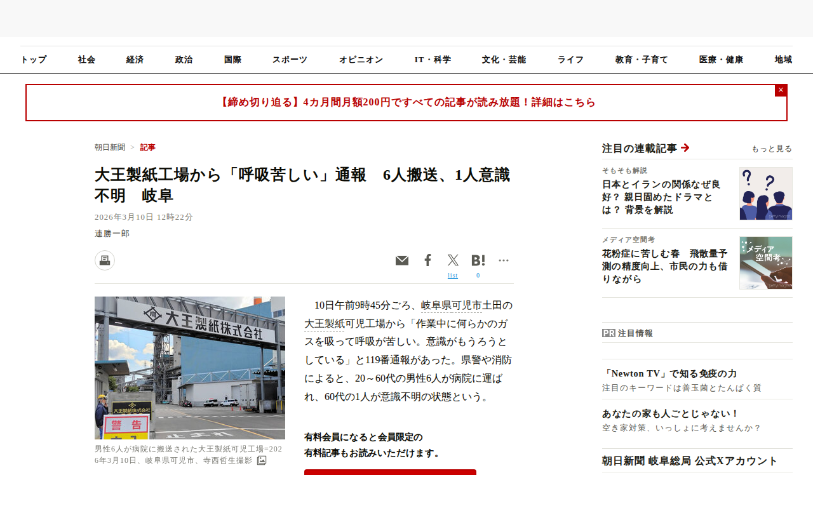Click the question-mark people illustration thumbnail

[766, 194]
